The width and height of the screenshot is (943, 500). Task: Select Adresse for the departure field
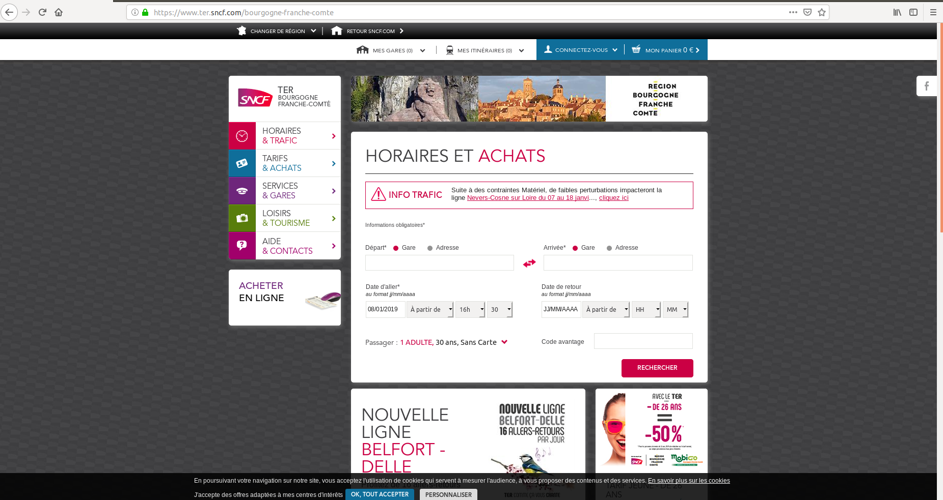430,248
